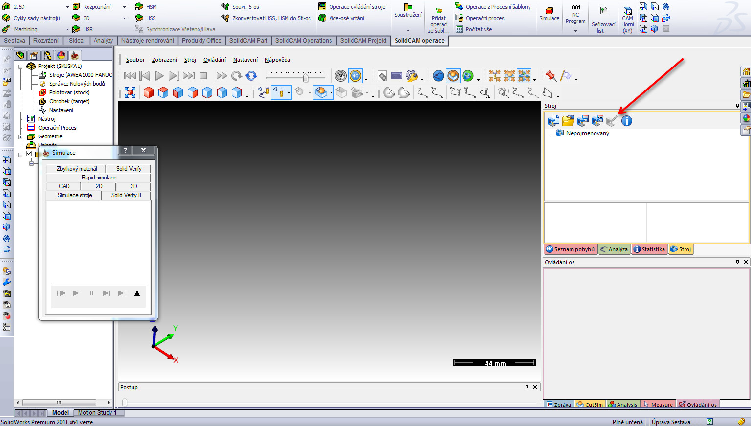
Task: Open the Zobrazení menu
Action: 164,60
